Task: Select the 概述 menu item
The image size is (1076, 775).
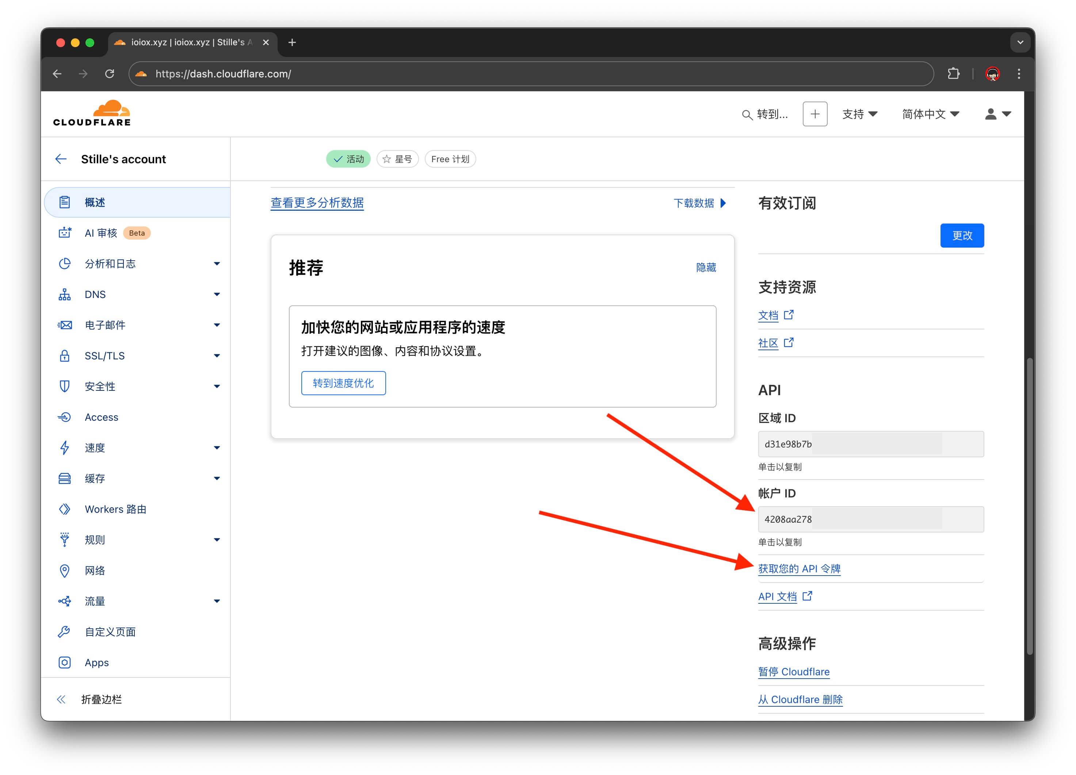Action: (x=138, y=203)
